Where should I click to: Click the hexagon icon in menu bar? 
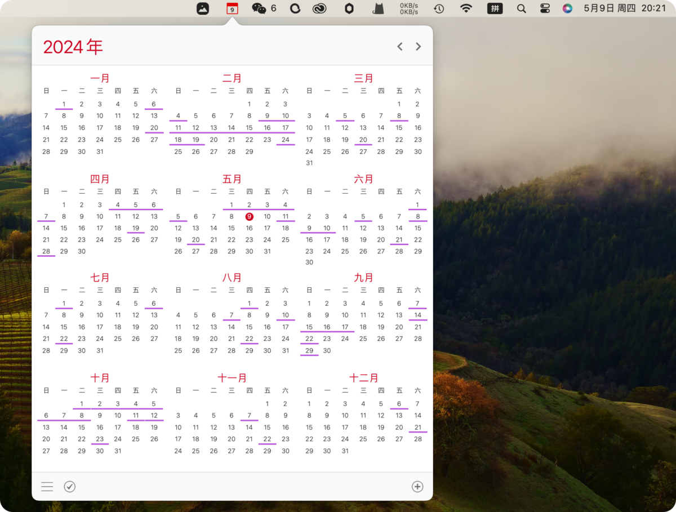pos(349,8)
